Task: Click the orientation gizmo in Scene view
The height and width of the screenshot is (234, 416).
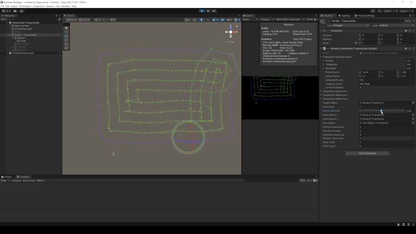Action: point(231,32)
